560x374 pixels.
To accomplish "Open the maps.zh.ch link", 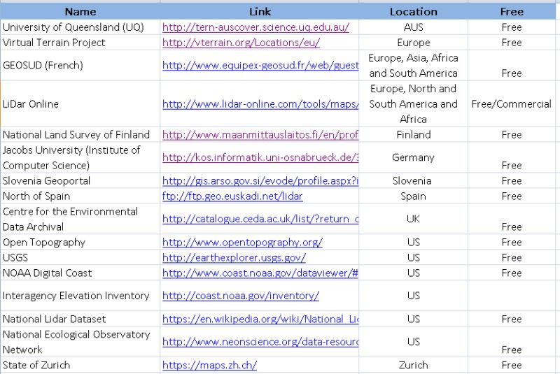I will (209, 365).
